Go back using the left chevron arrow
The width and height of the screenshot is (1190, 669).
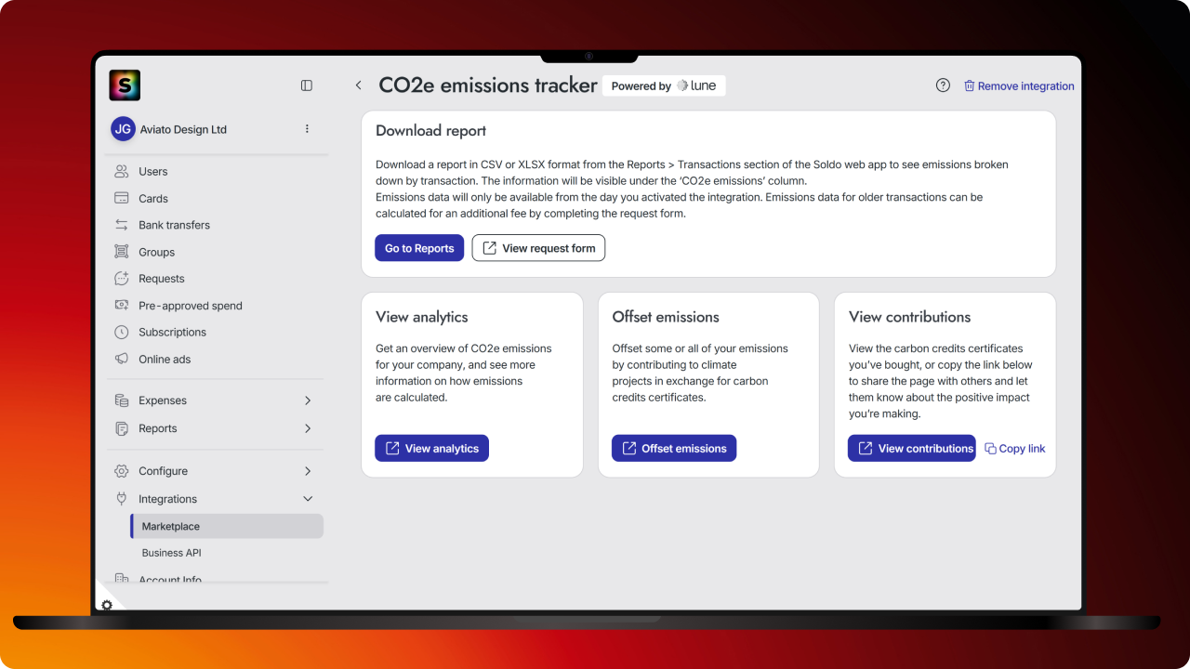pos(358,85)
